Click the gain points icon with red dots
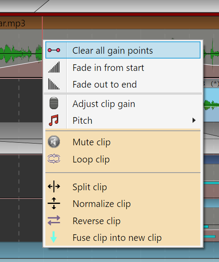This screenshot has width=219, height=262. tap(54, 50)
